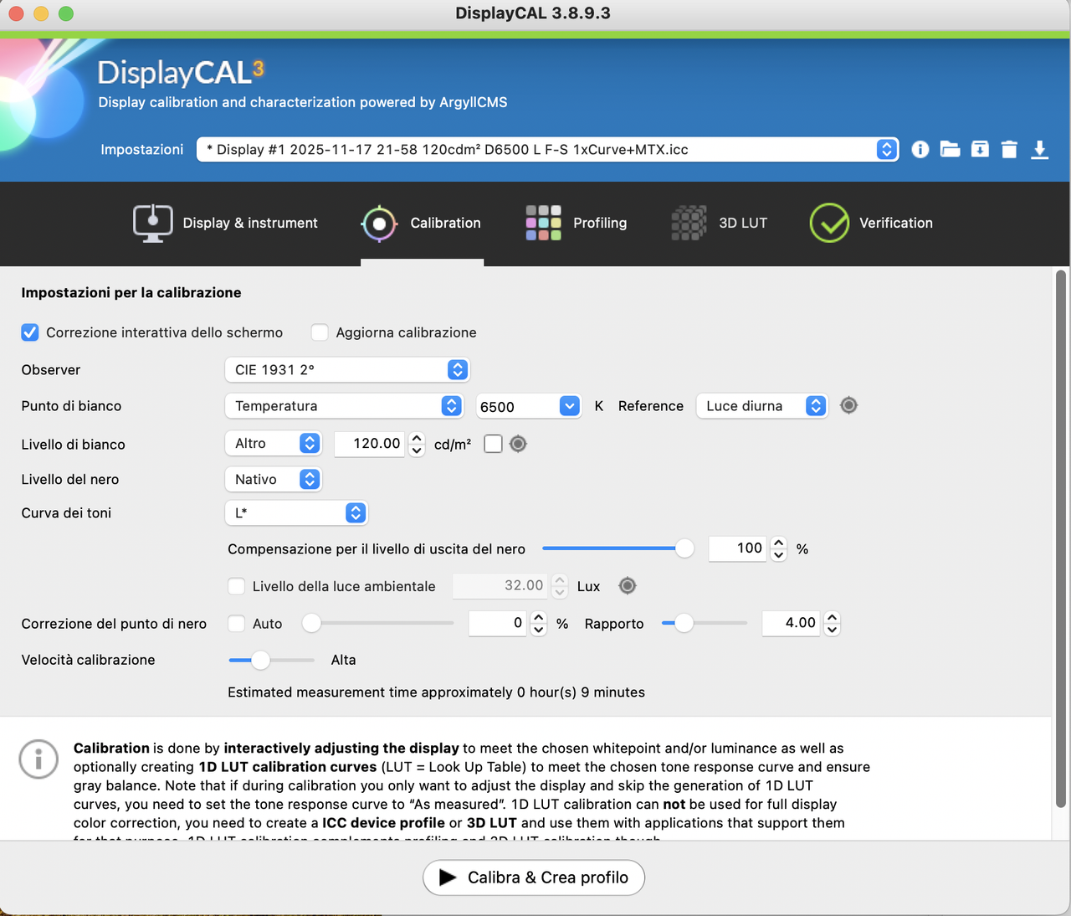Click the Rapporto 4.00 stepper arrows
Viewport: 1071px width, 916px height.
(x=832, y=623)
